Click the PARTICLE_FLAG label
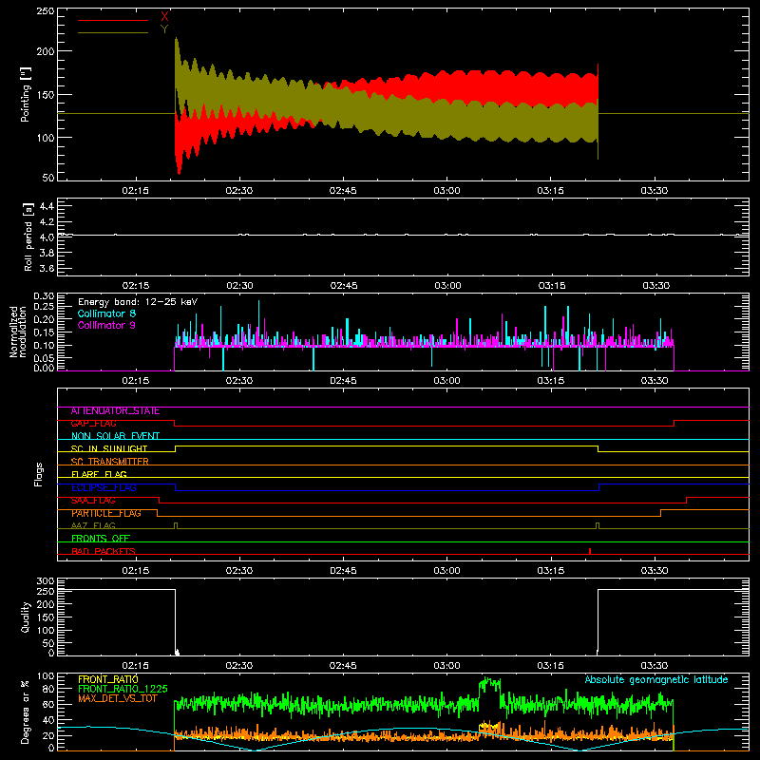The height and width of the screenshot is (760, 760). [106, 513]
